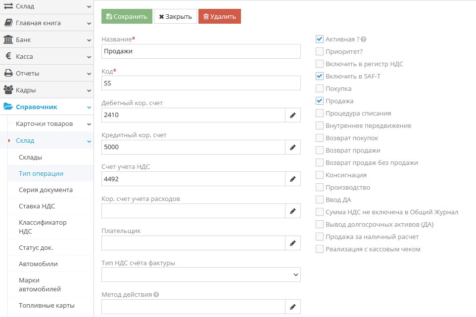This screenshot has height=317, width=476.
Task: Go to Серия документа in sidebar
Action: click(46, 190)
